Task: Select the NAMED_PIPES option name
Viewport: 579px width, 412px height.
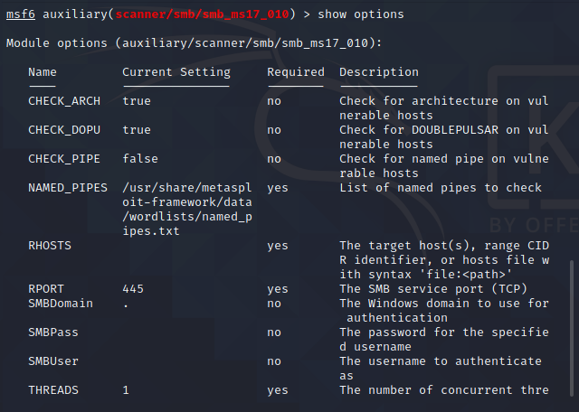Action: pyautogui.click(x=68, y=188)
